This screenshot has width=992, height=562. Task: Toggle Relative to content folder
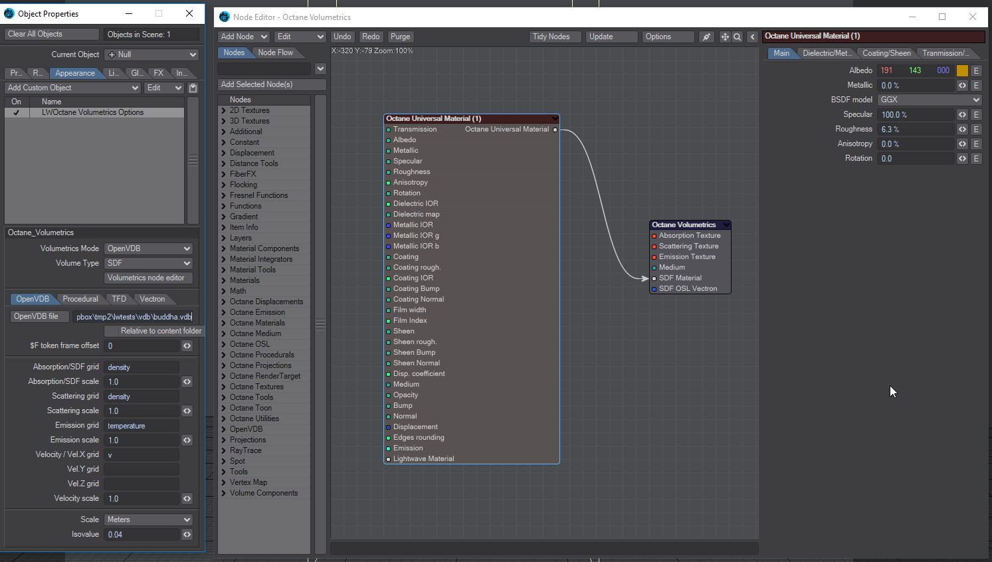coord(153,331)
